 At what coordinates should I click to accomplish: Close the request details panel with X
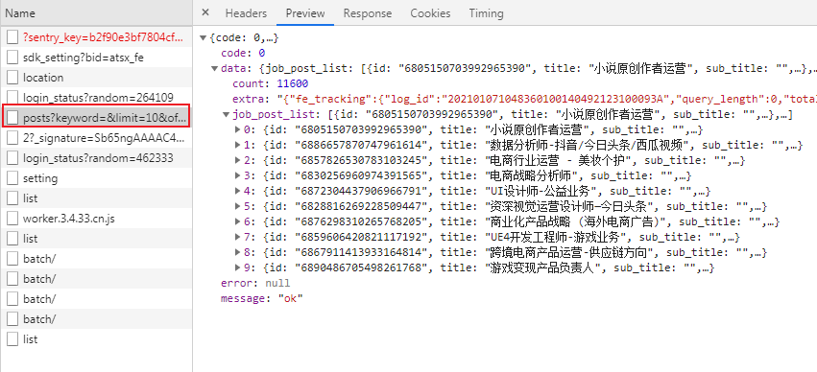pos(205,13)
